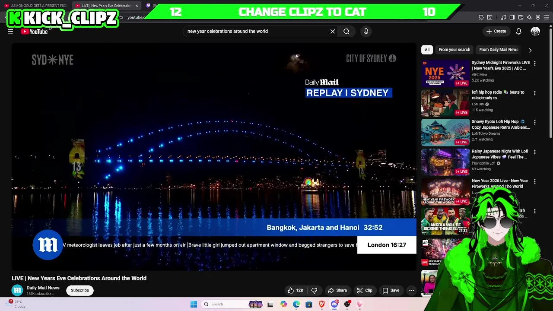The height and width of the screenshot is (311, 553).
Task: Open the VPN shield toolbar icon
Action: [x=538, y=17]
